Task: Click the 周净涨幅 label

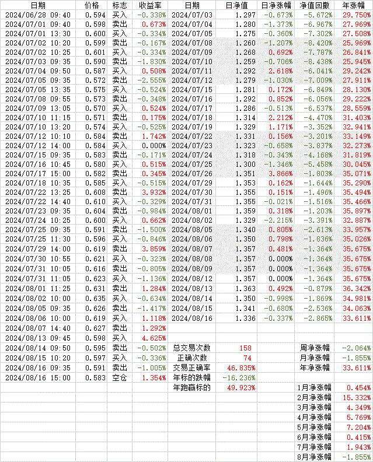Action: 315,348
